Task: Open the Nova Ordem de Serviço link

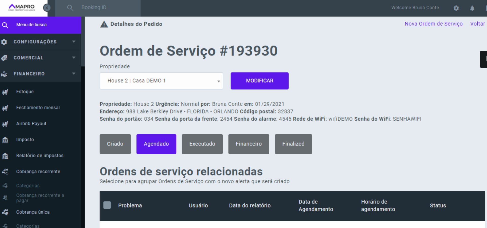Action: [433, 24]
